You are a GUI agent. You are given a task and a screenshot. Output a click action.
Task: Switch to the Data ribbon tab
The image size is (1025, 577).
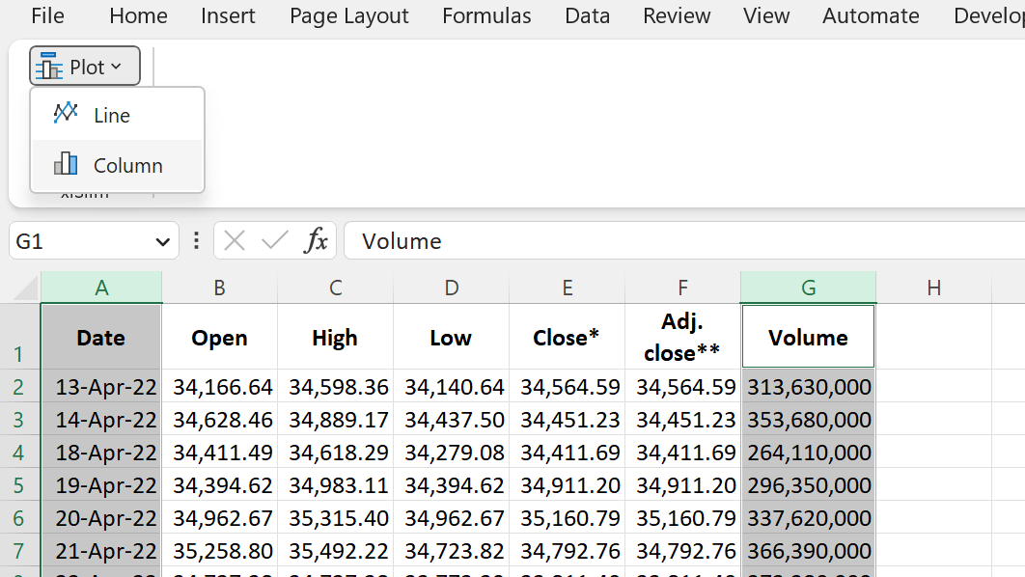point(587,15)
